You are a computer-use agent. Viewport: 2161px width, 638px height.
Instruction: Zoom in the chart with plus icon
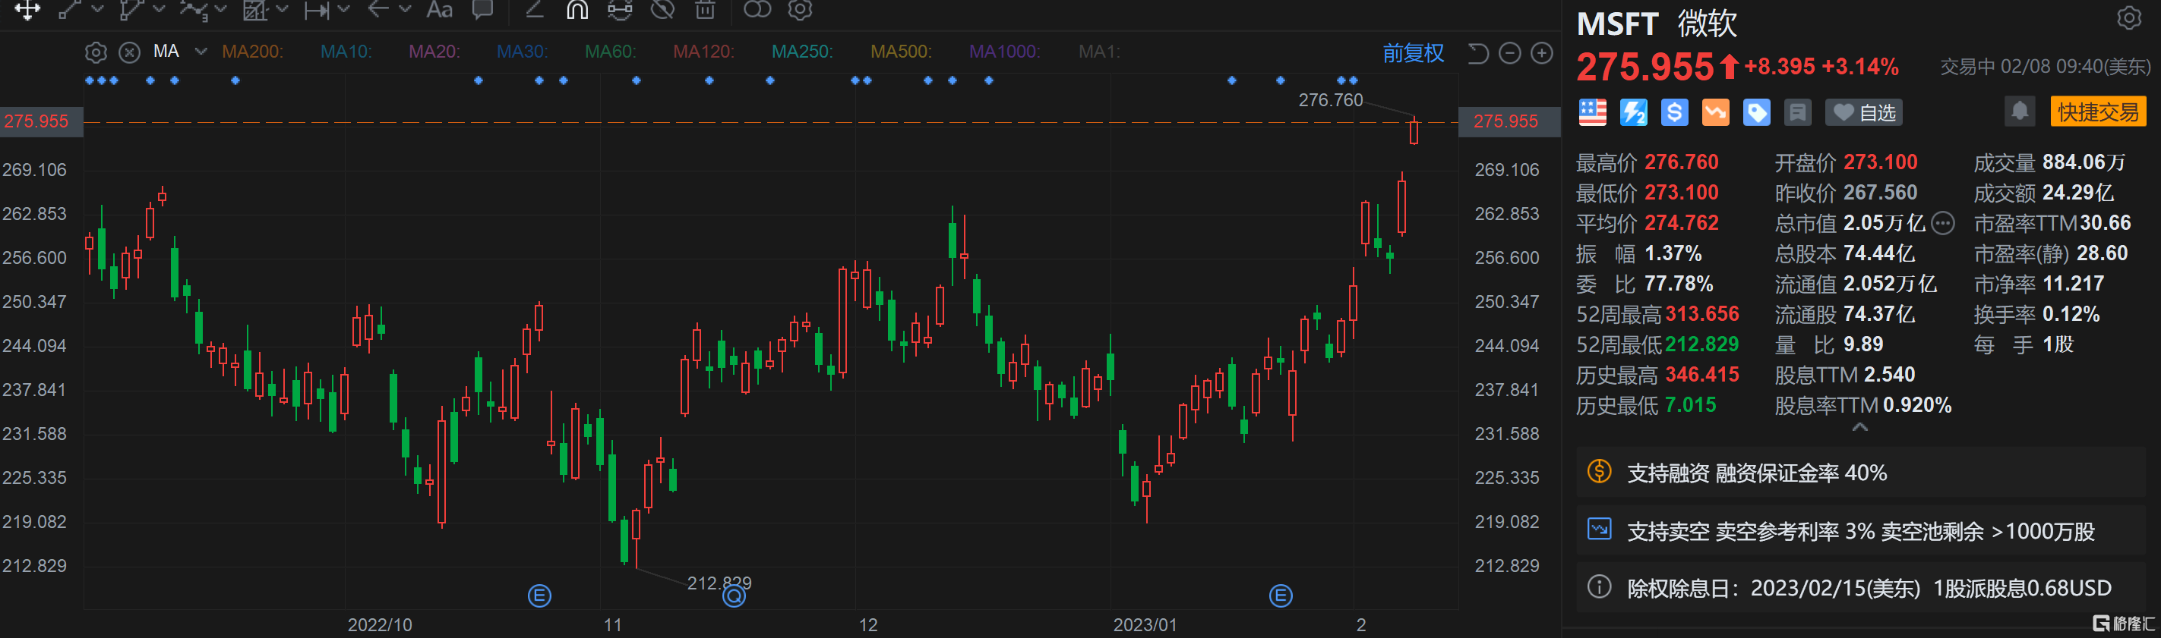(1541, 54)
